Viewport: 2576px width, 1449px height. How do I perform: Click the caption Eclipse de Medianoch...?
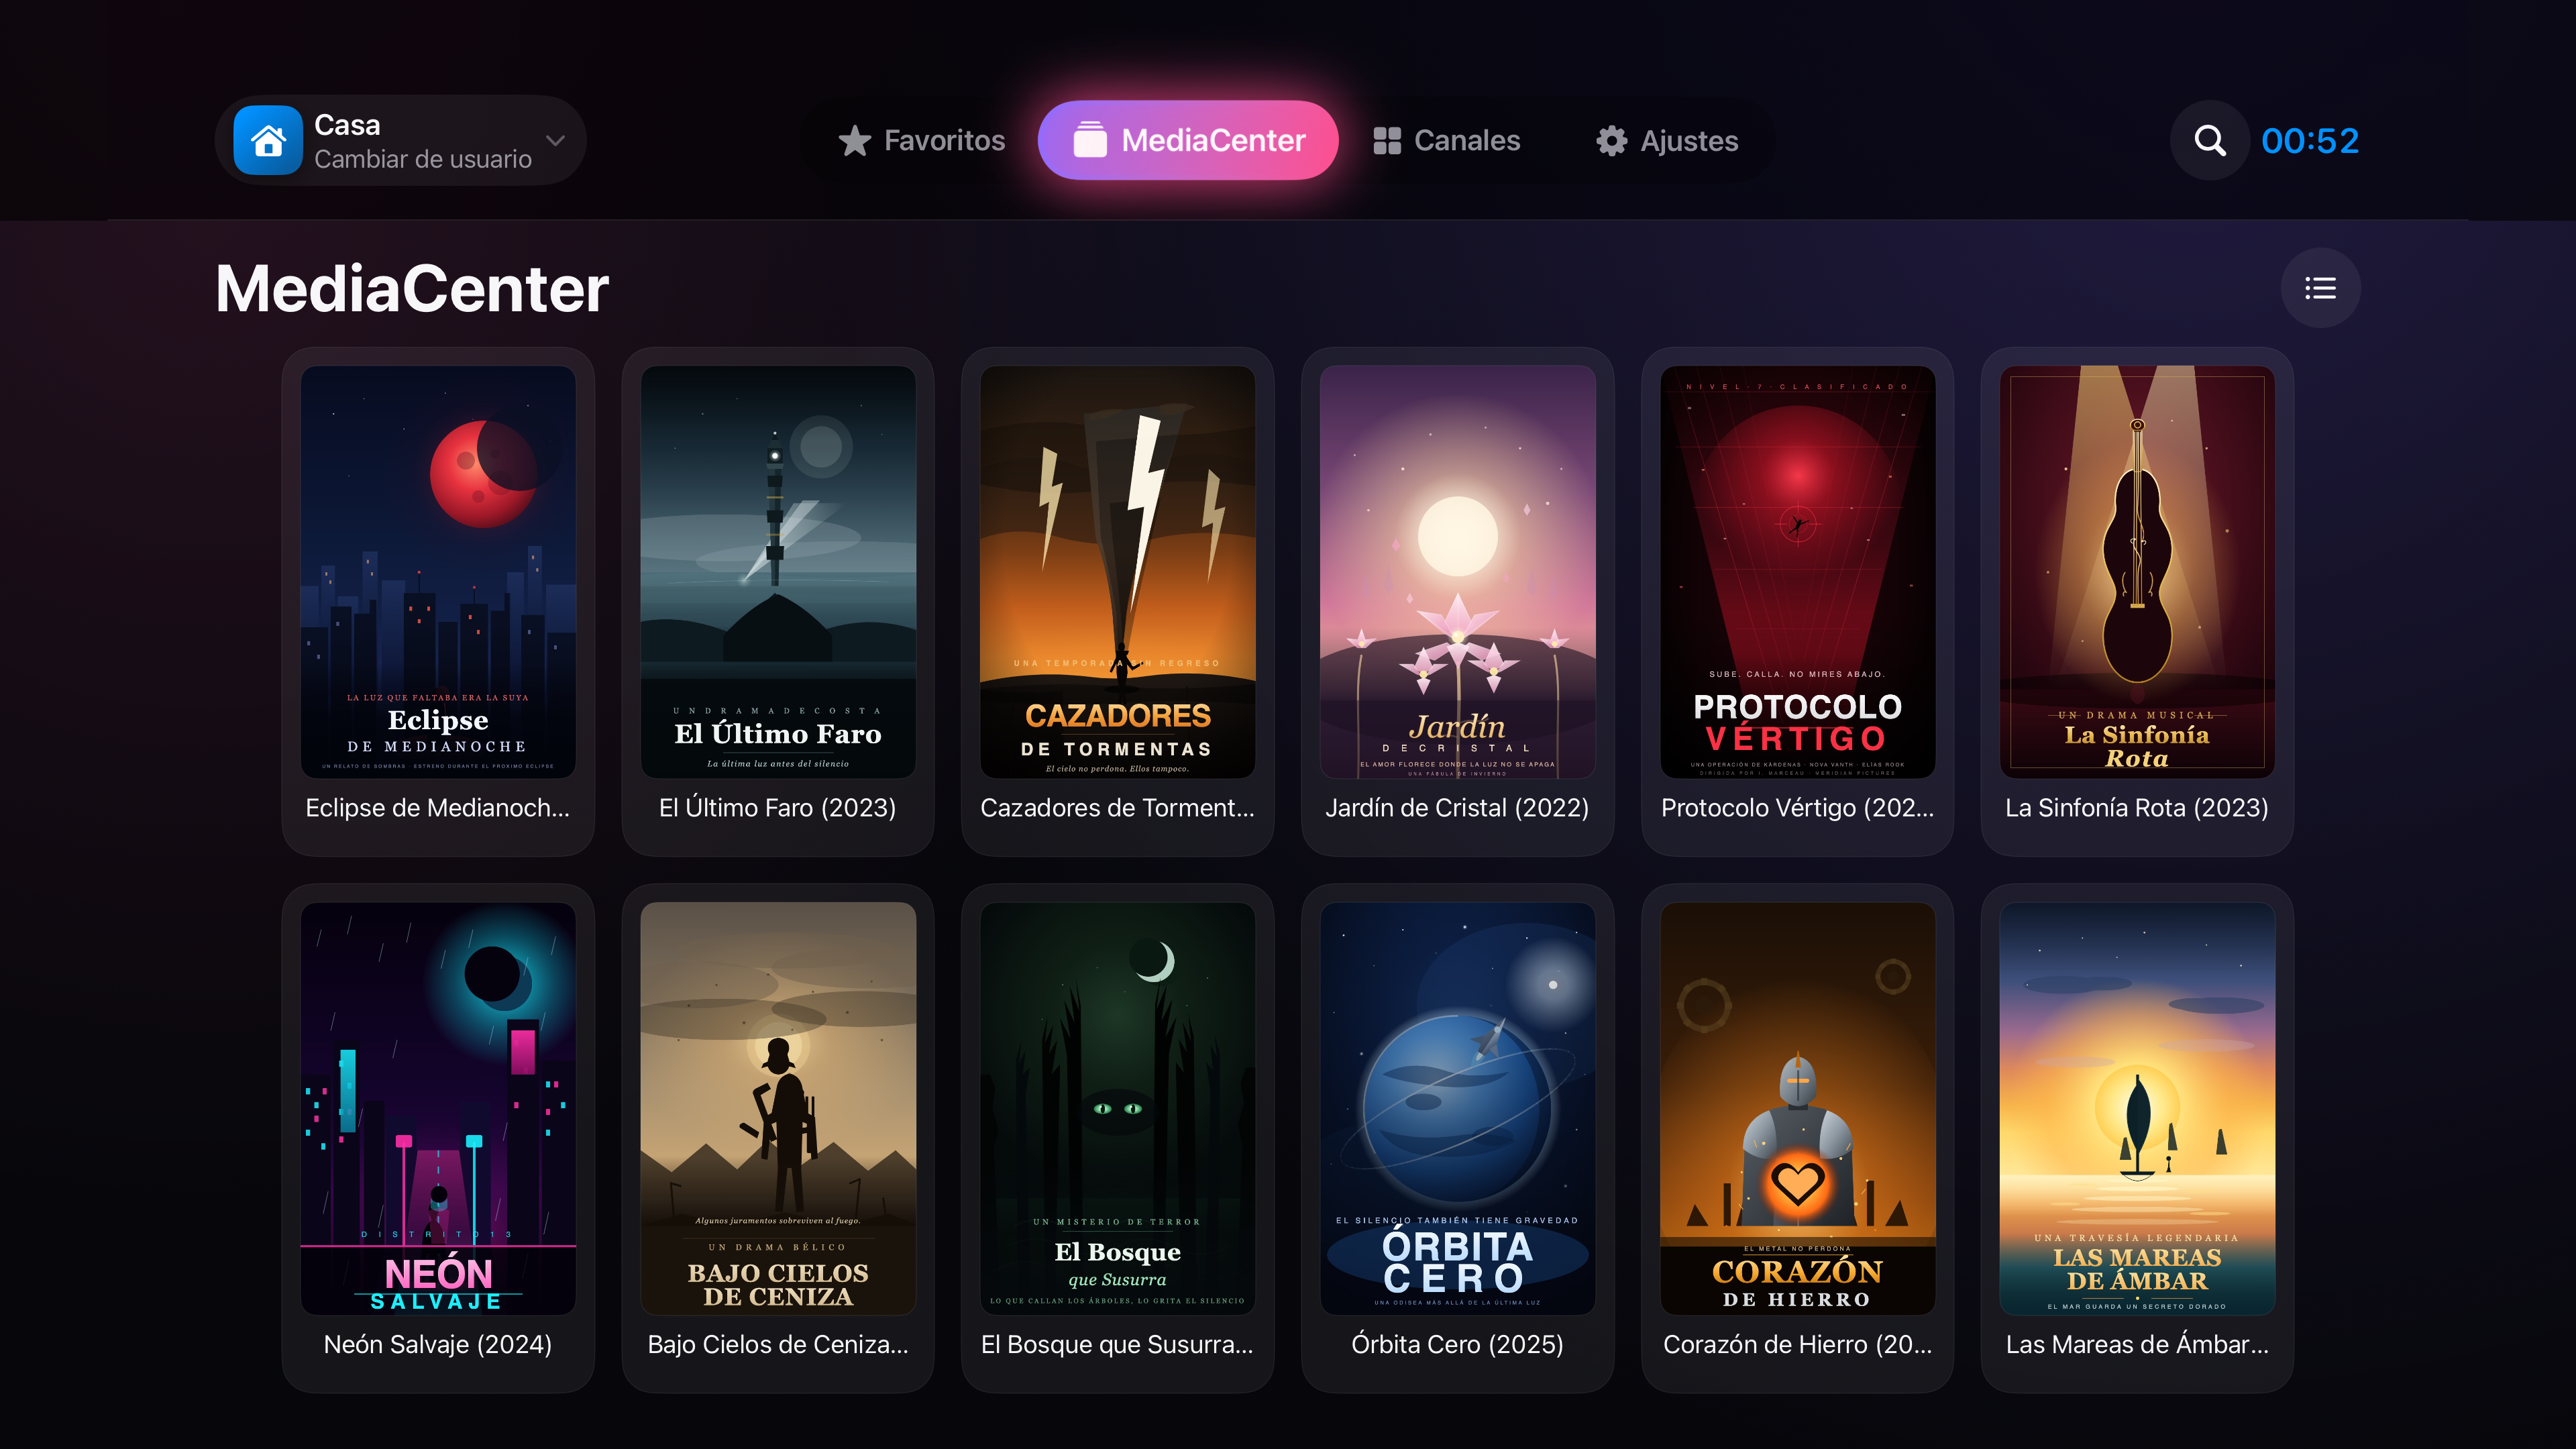point(438,808)
